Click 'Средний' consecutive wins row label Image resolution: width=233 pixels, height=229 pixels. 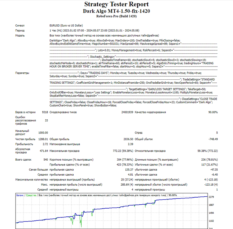[x=43, y=190]
